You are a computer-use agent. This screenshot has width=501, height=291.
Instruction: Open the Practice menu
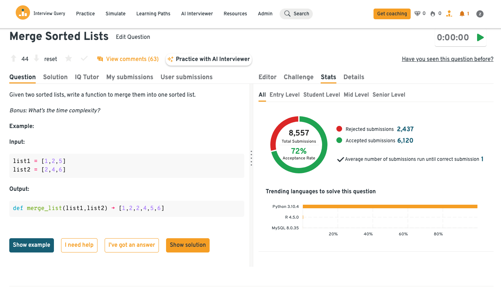85,14
